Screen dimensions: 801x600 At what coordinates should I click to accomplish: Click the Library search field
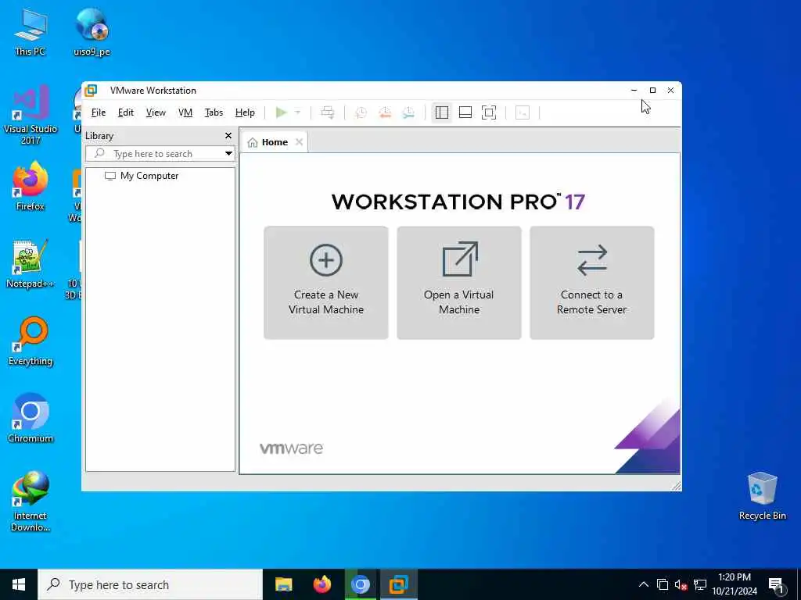[x=158, y=154]
